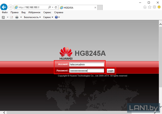This screenshot has width=162, height=114.
Task: Open the Безопасность command bar dropdown
Action: coord(32,17)
